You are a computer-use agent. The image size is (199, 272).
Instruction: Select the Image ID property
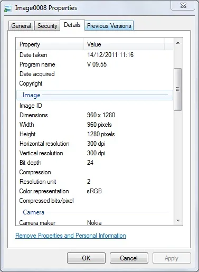click(31, 106)
